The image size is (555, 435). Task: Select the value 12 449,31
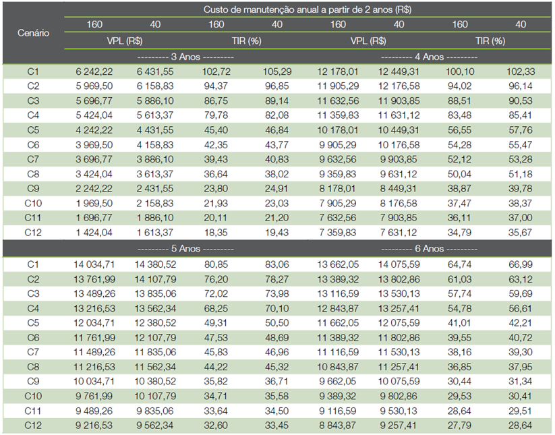(399, 72)
